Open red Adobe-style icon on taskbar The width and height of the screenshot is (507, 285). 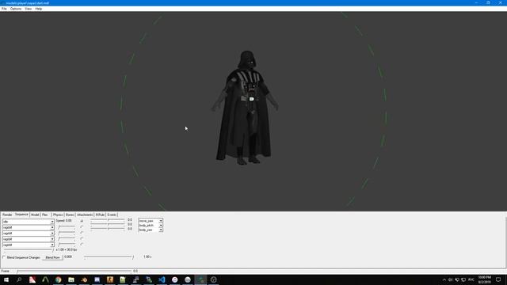pyautogui.click(x=32, y=279)
